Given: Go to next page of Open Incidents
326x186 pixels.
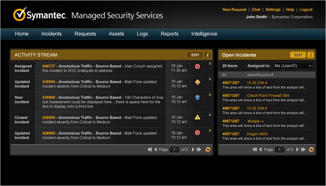Looking at the screenshot, I should coord(297,149).
